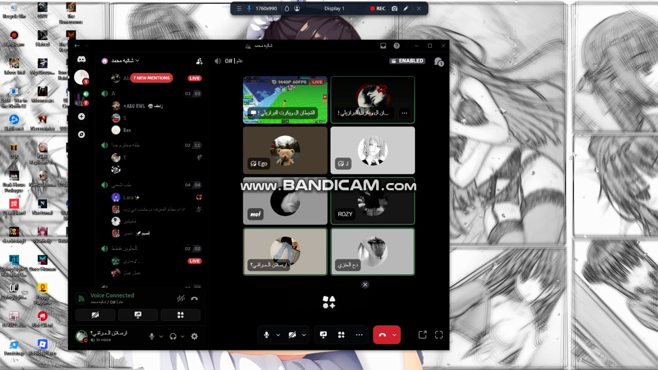Click the 7 NEW MENTIONS pill

point(152,78)
